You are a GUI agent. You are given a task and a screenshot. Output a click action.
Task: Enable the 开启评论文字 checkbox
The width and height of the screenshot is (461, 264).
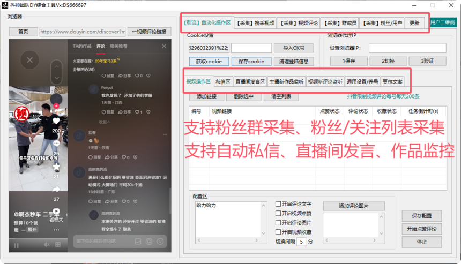tap(278, 204)
